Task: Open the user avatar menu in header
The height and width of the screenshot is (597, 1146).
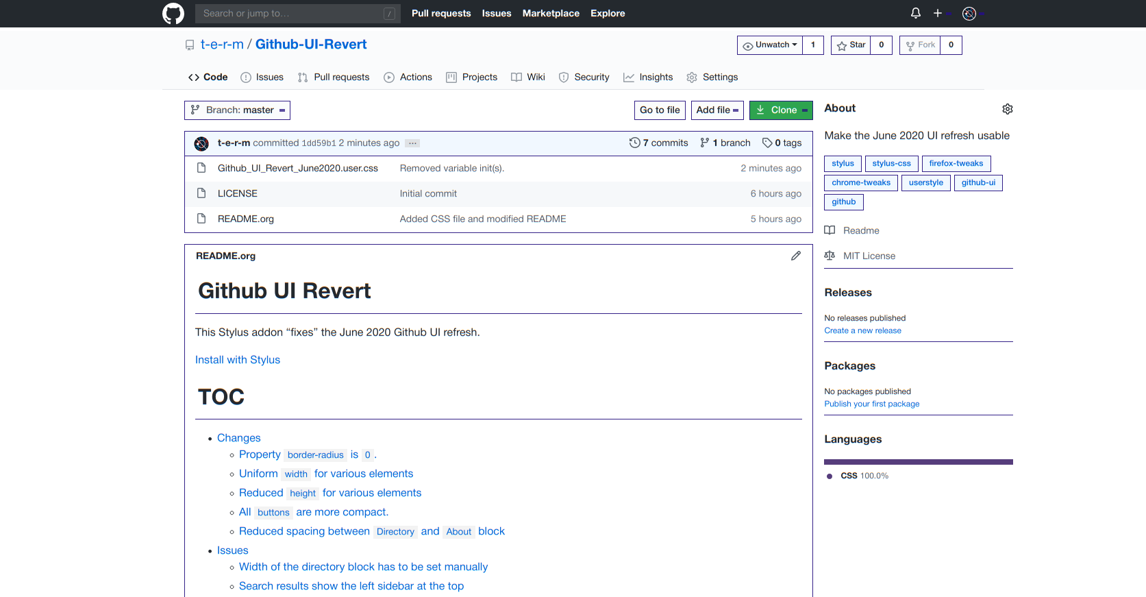Action: (973, 13)
